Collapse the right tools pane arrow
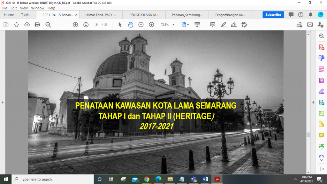 313,102
